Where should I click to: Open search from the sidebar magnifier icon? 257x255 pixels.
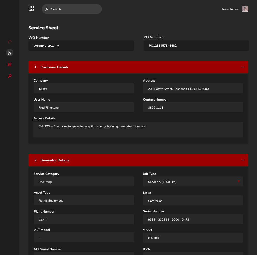[x=10, y=76]
